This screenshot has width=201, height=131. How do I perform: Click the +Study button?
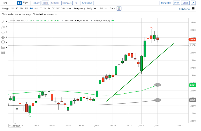click(36, 3)
